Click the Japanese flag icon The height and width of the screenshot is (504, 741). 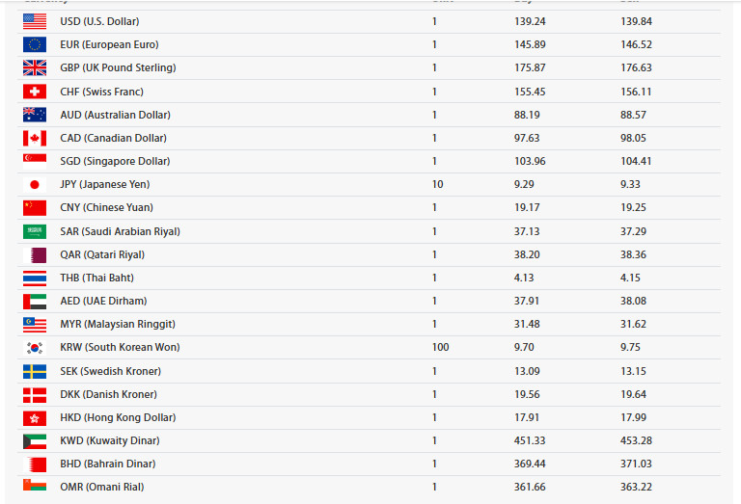pyautogui.click(x=35, y=184)
